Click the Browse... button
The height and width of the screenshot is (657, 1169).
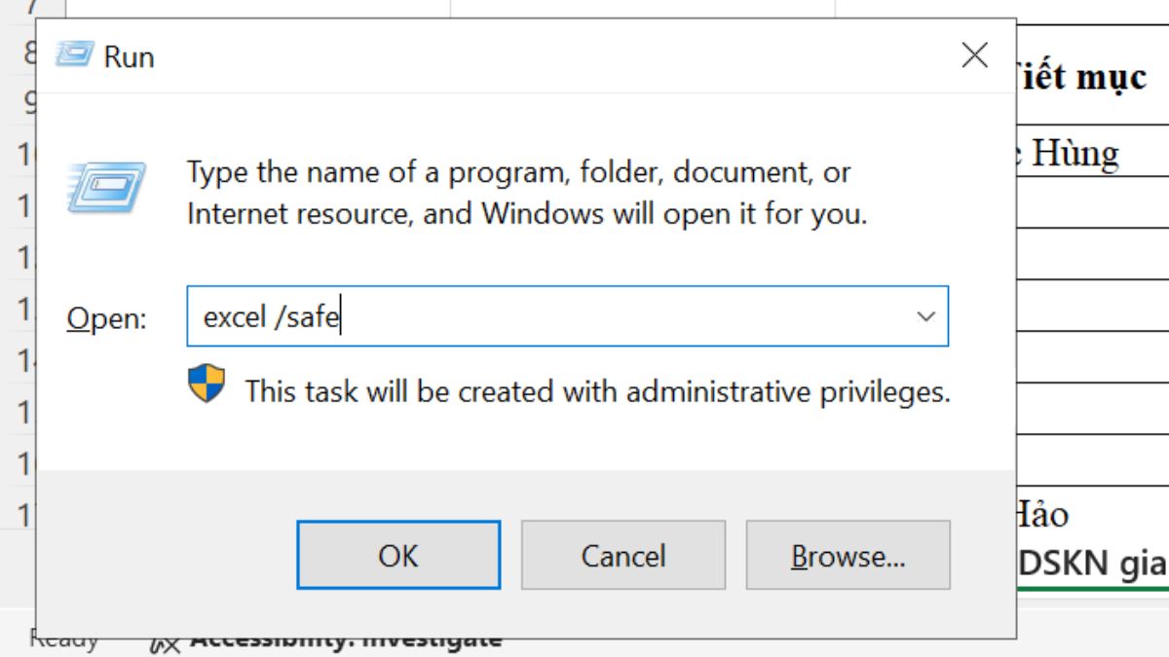[848, 555]
